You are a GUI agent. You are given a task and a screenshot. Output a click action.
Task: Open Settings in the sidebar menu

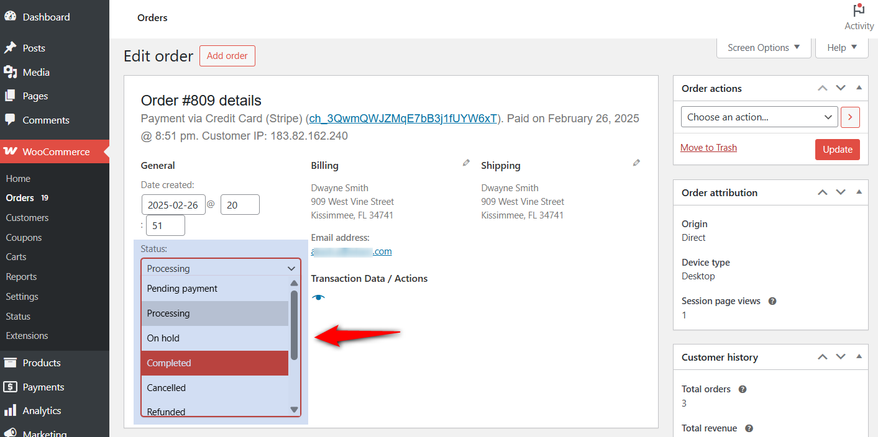pyautogui.click(x=22, y=296)
